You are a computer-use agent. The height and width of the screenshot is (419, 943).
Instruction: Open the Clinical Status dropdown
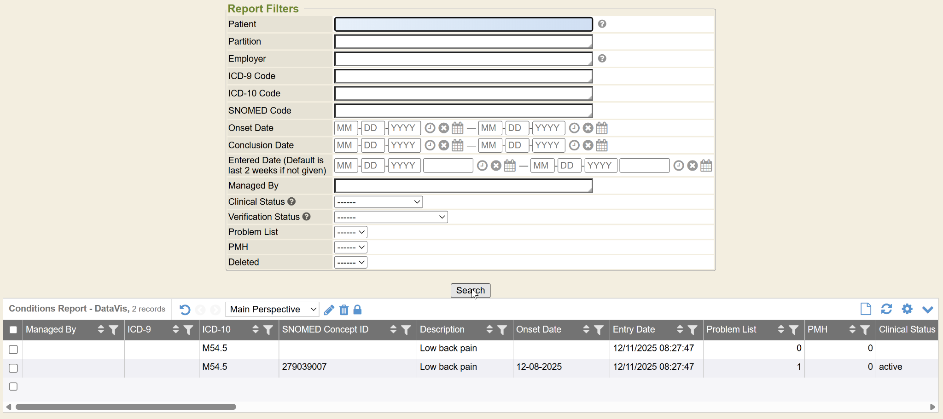(378, 202)
